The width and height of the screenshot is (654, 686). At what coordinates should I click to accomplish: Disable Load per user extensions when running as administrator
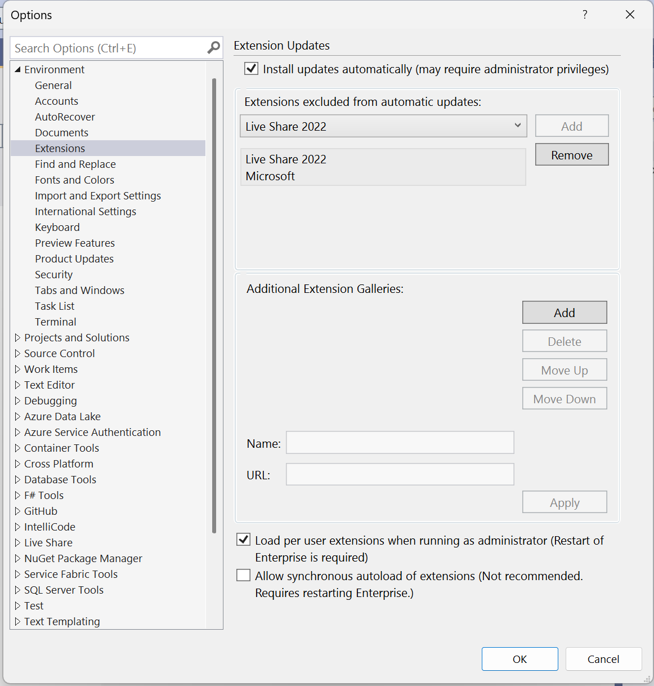coord(243,539)
